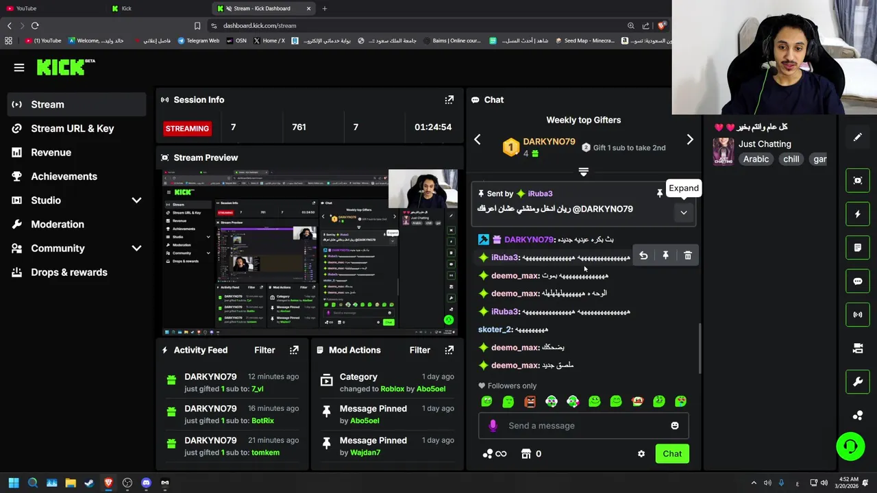
Task: Expand the Community sidebar section
Action: [x=136, y=249]
